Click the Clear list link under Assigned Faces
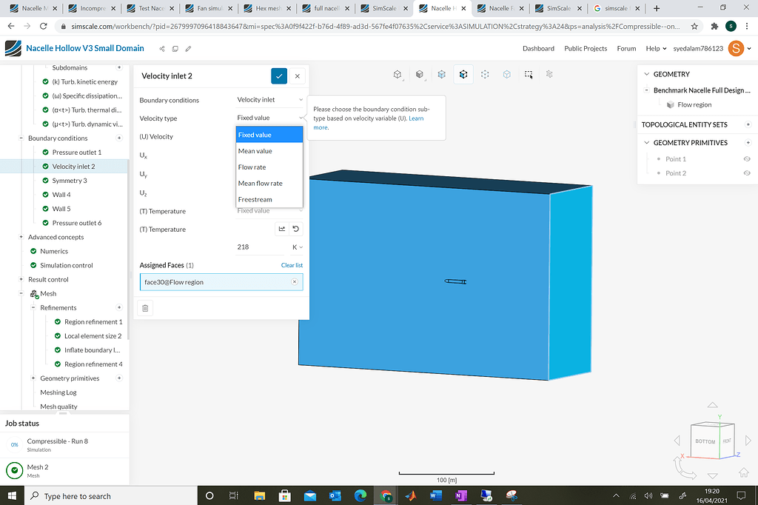The width and height of the screenshot is (758, 505). click(x=292, y=265)
